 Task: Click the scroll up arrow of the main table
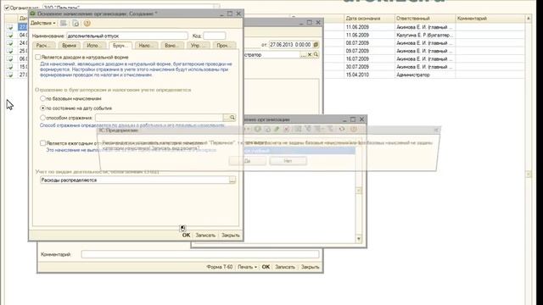pyautogui.click(x=529, y=19)
